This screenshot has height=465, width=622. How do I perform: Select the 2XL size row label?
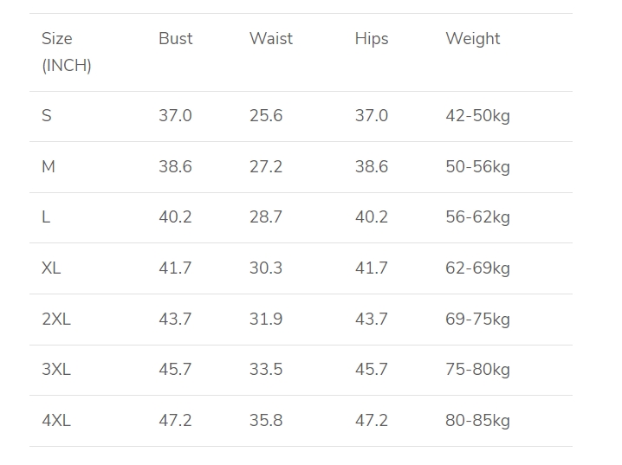[56, 320]
